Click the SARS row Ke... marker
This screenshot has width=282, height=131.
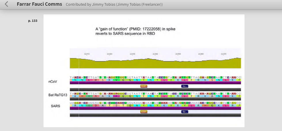pos(185,112)
